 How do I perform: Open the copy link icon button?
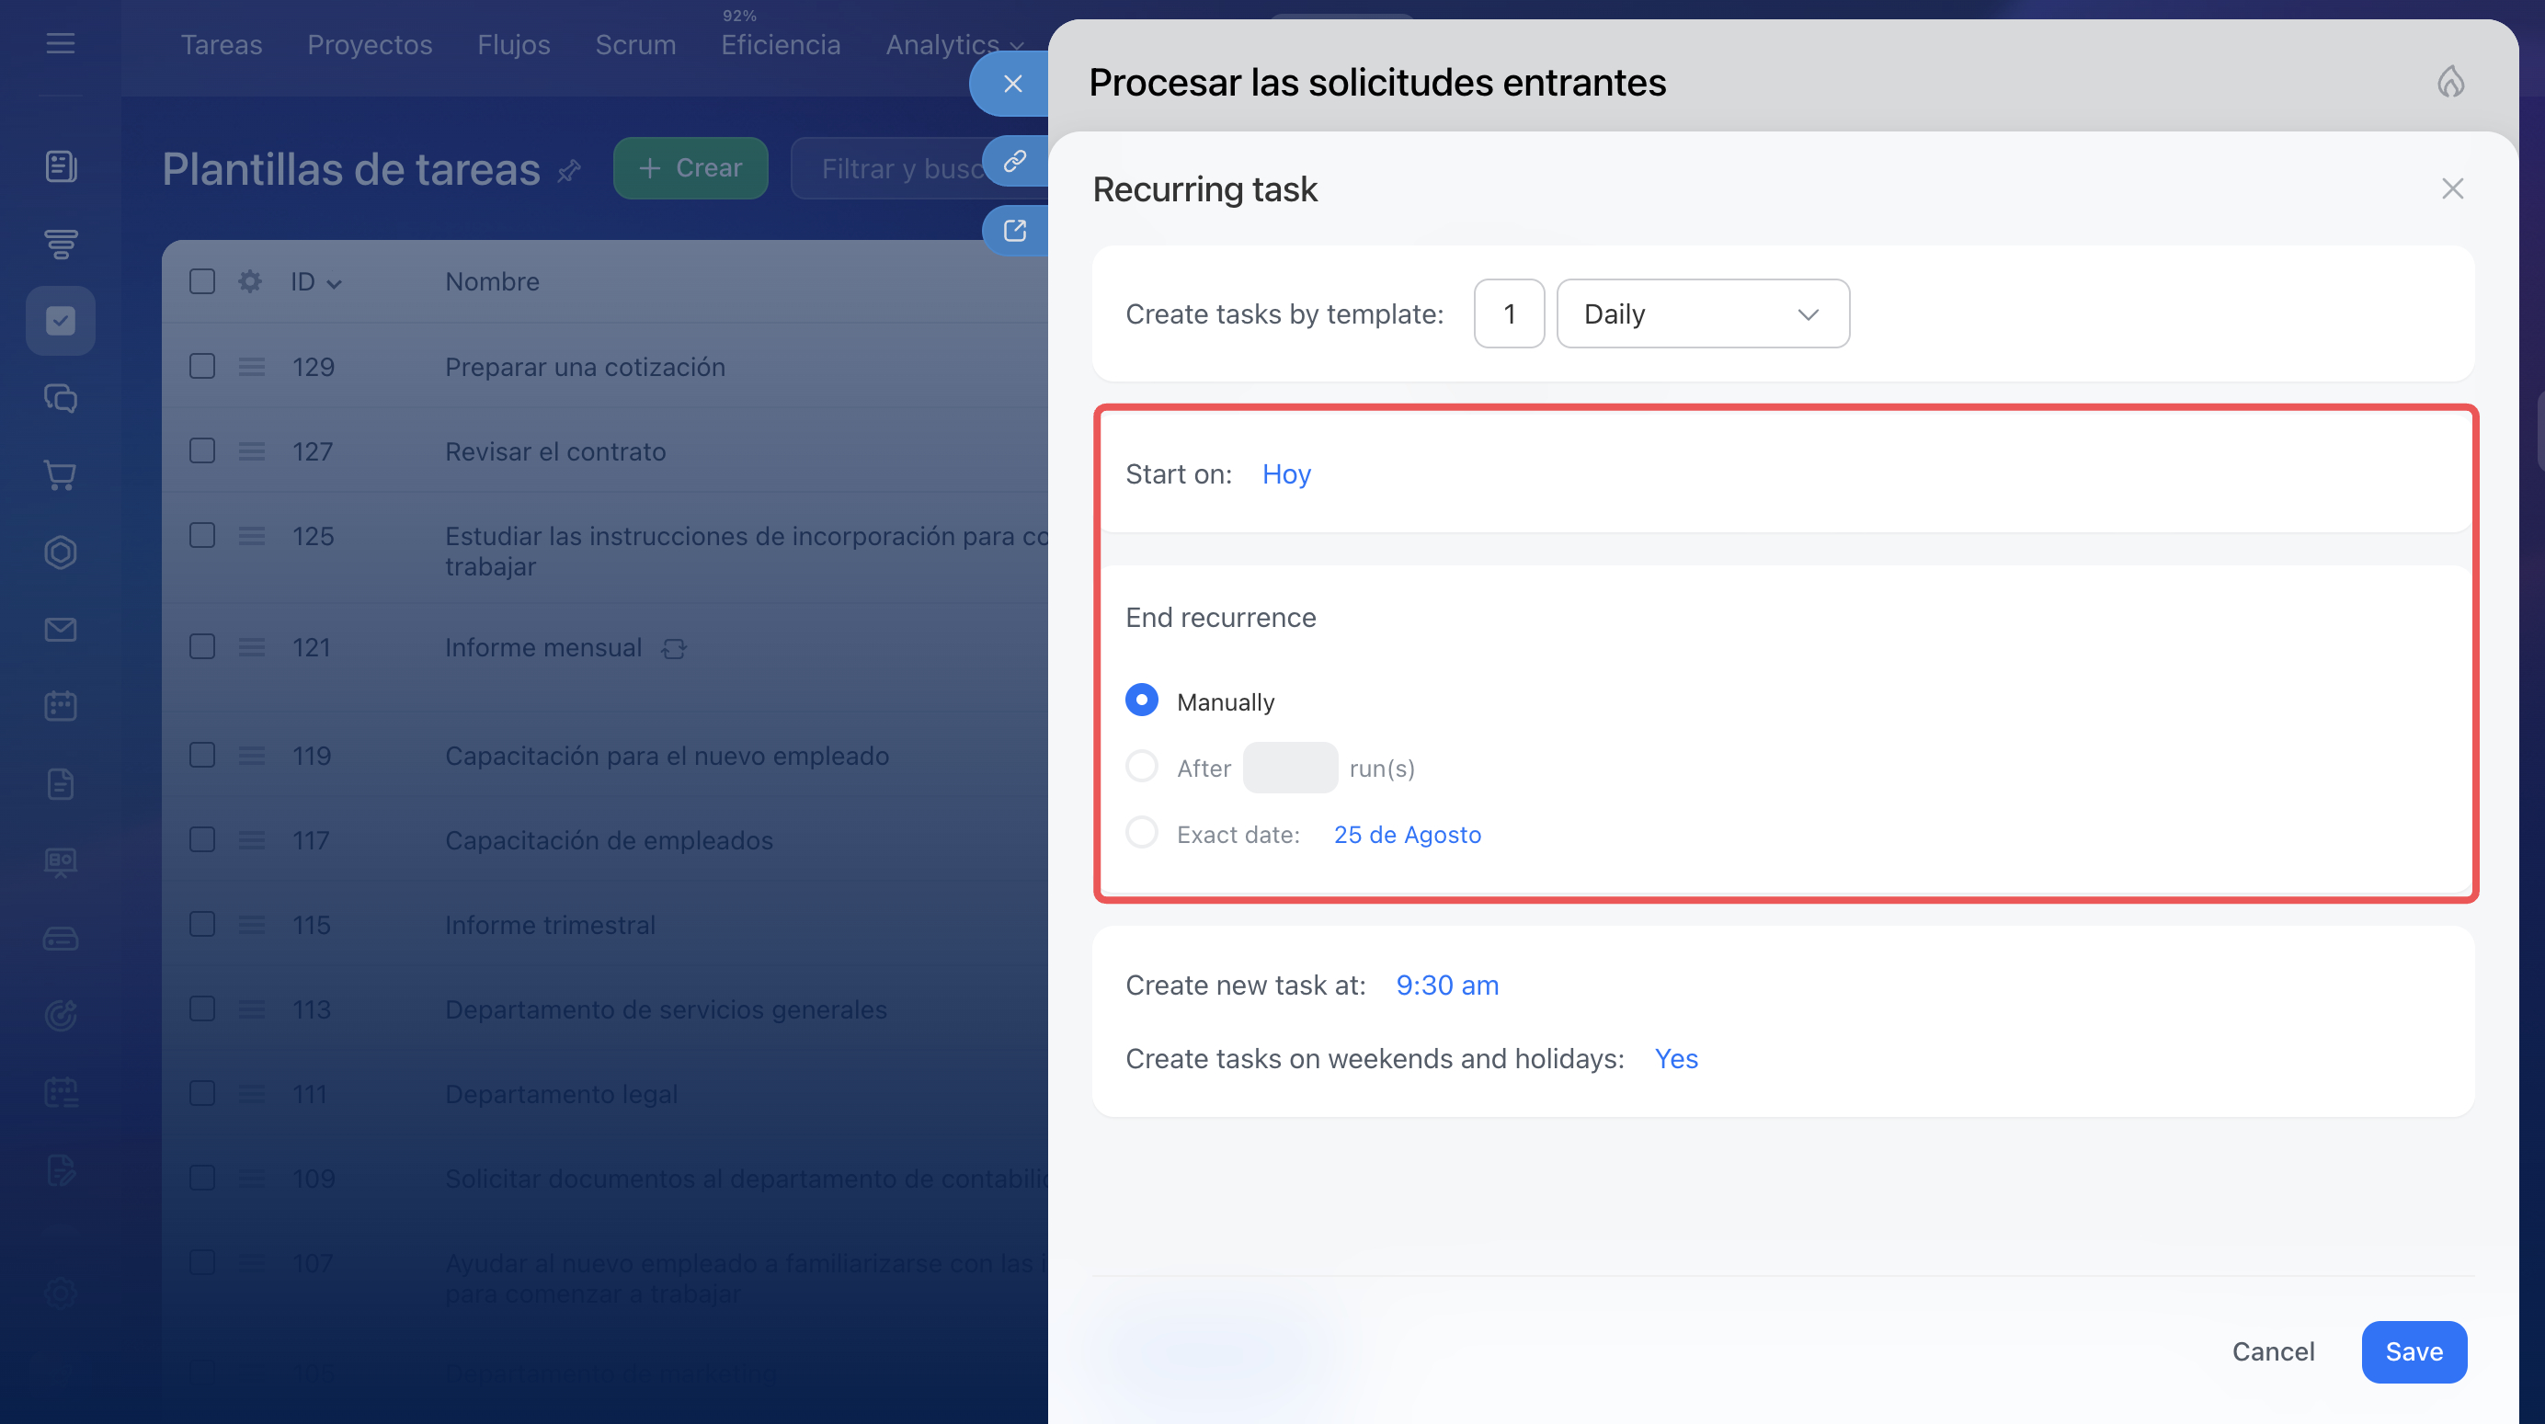[x=1015, y=161]
